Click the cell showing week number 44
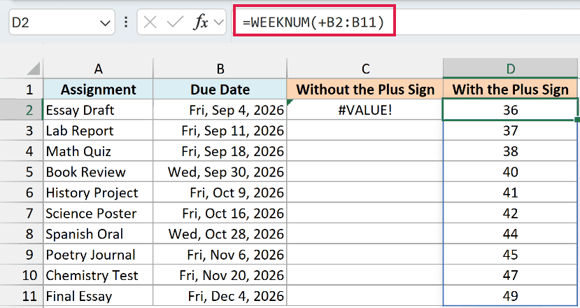The width and height of the screenshot is (580, 308). (510, 234)
